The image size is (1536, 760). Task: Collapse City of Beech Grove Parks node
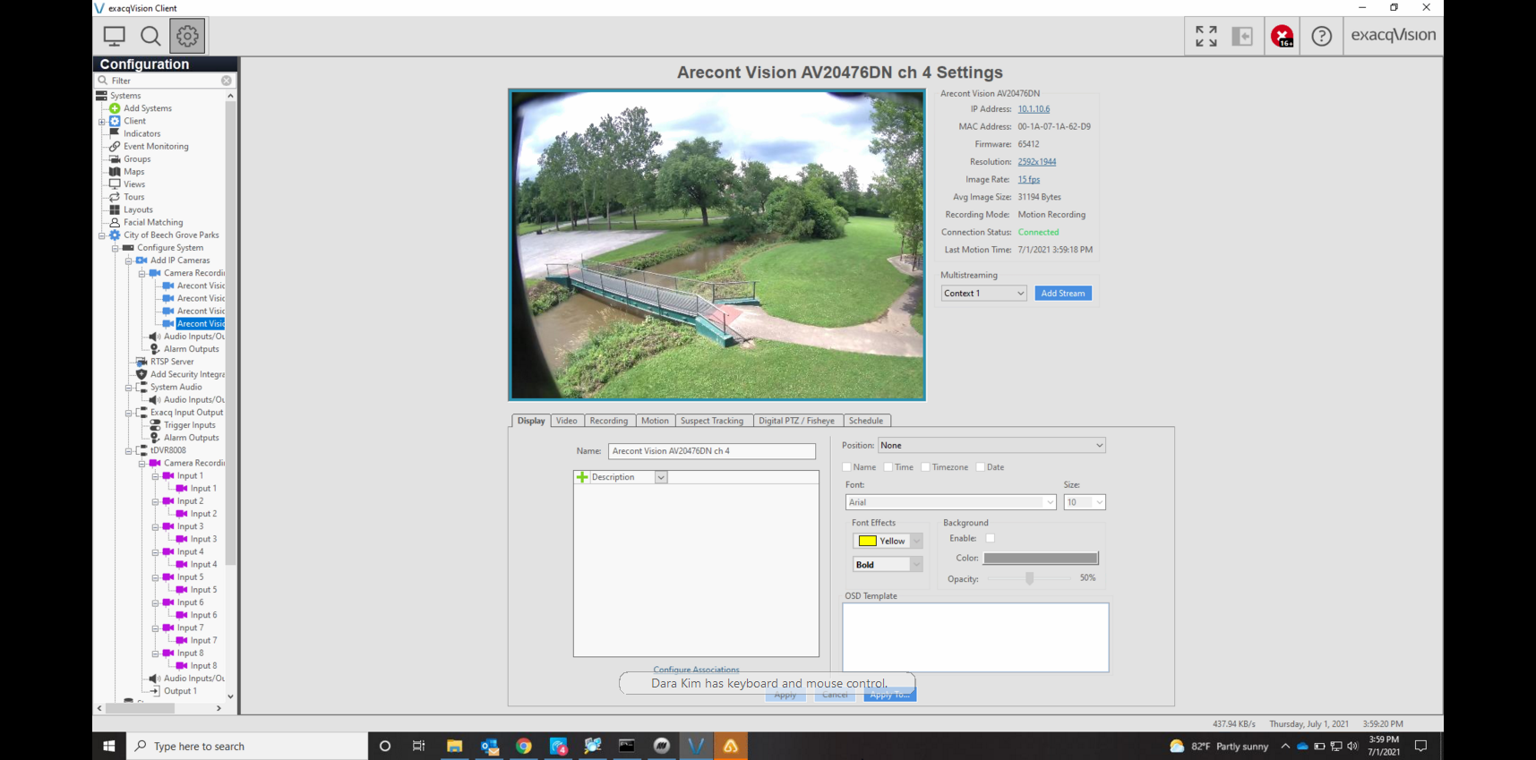102,235
